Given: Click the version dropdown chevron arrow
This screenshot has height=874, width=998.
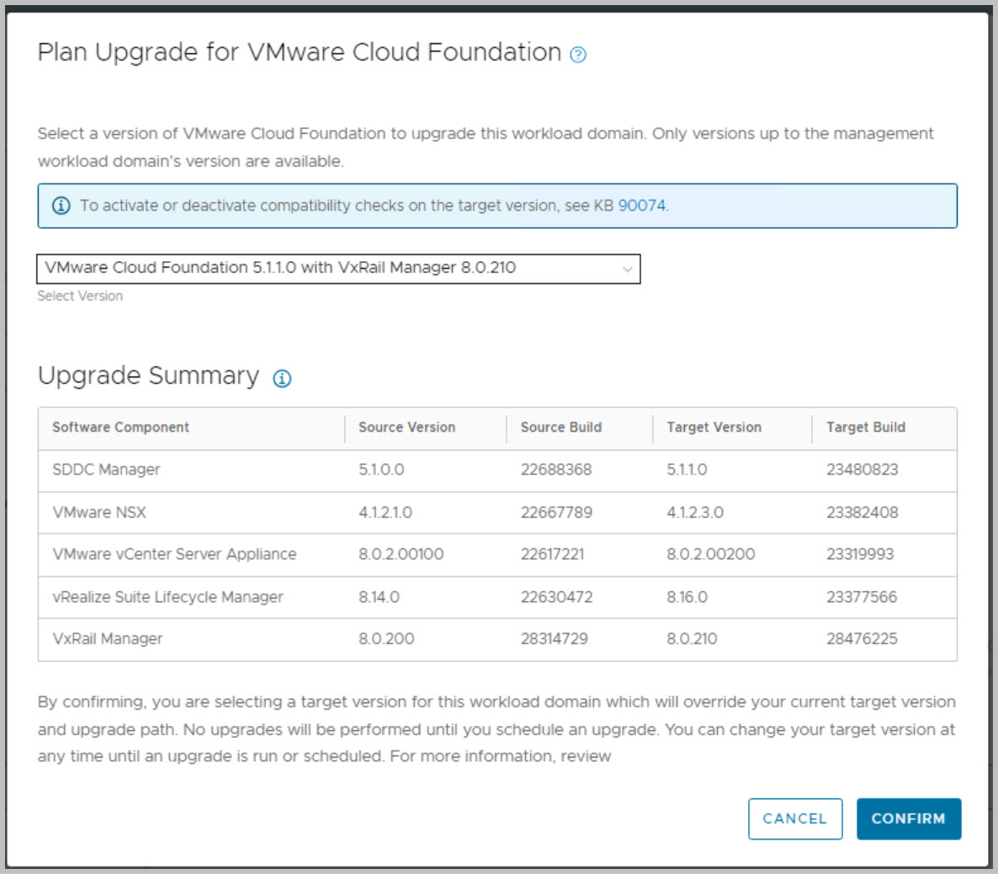Looking at the screenshot, I should [x=627, y=269].
